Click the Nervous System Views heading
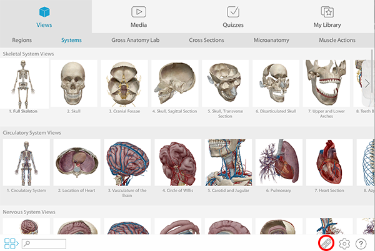This screenshot has width=375, height=251. 29,212
